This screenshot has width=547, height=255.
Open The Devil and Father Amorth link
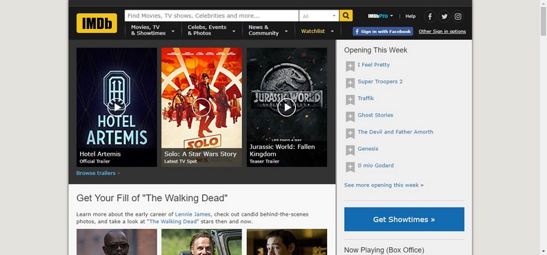(395, 132)
